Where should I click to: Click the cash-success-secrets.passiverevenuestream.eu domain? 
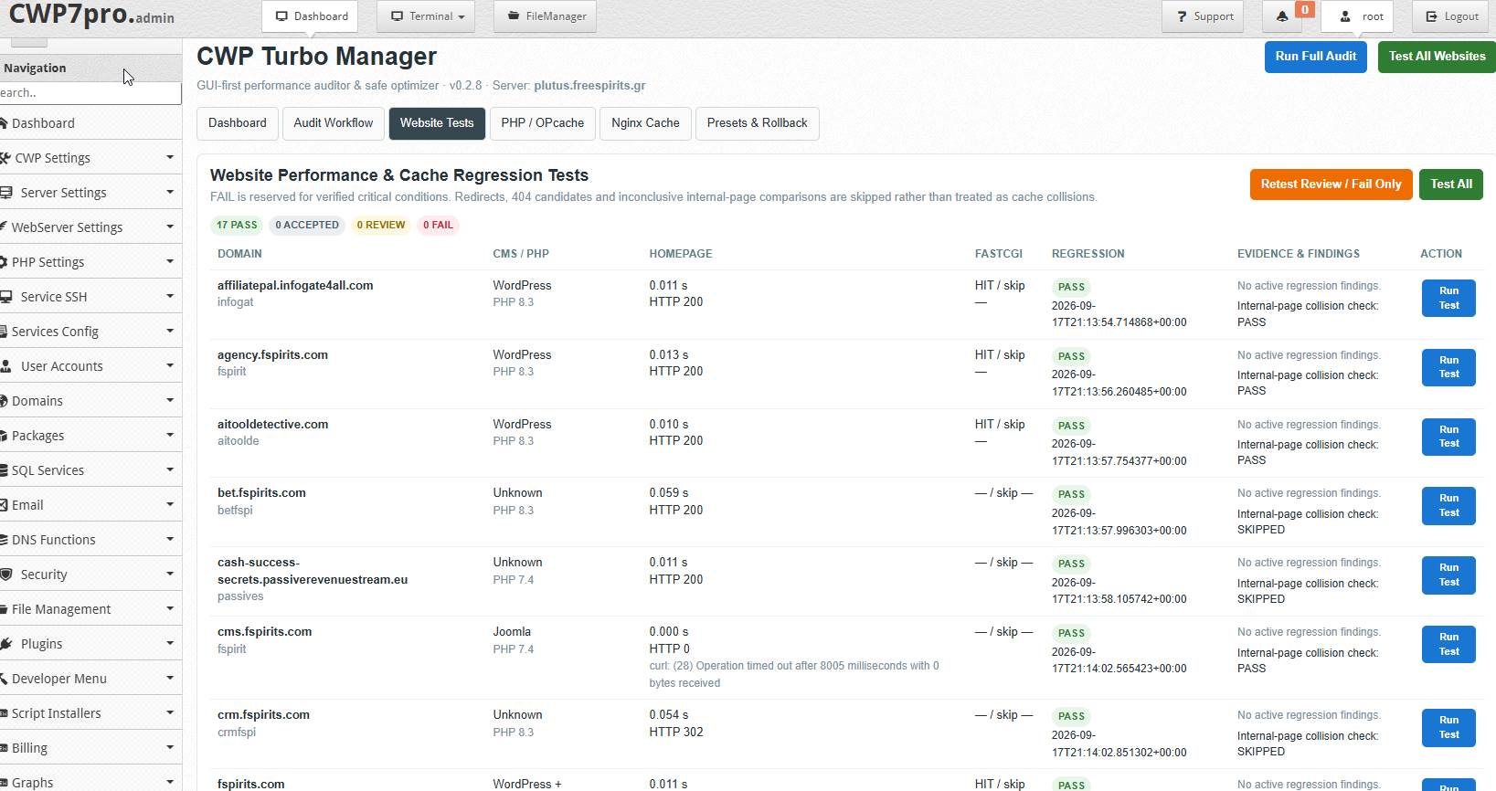pyautogui.click(x=313, y=571)
